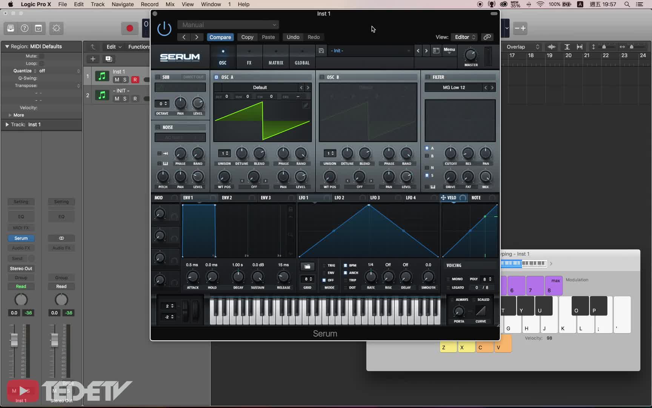This screenshot has height=408, width=652.
Task: Open the Mix menu
Action: pyautogui.click(x=170, y=5)
